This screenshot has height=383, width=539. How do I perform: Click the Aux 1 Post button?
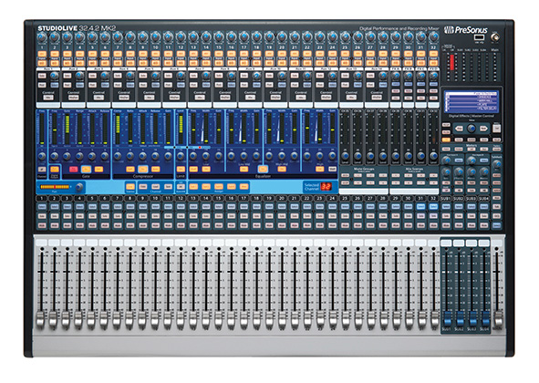(42, 85)
